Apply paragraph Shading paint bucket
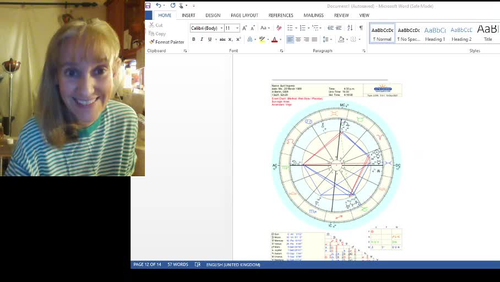This screenshot has width=500, height=282. point(341,39)
